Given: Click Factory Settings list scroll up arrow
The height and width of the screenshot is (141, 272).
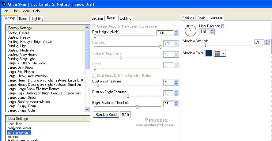Looking at the screenshot, I should click(x=87, y=27).
